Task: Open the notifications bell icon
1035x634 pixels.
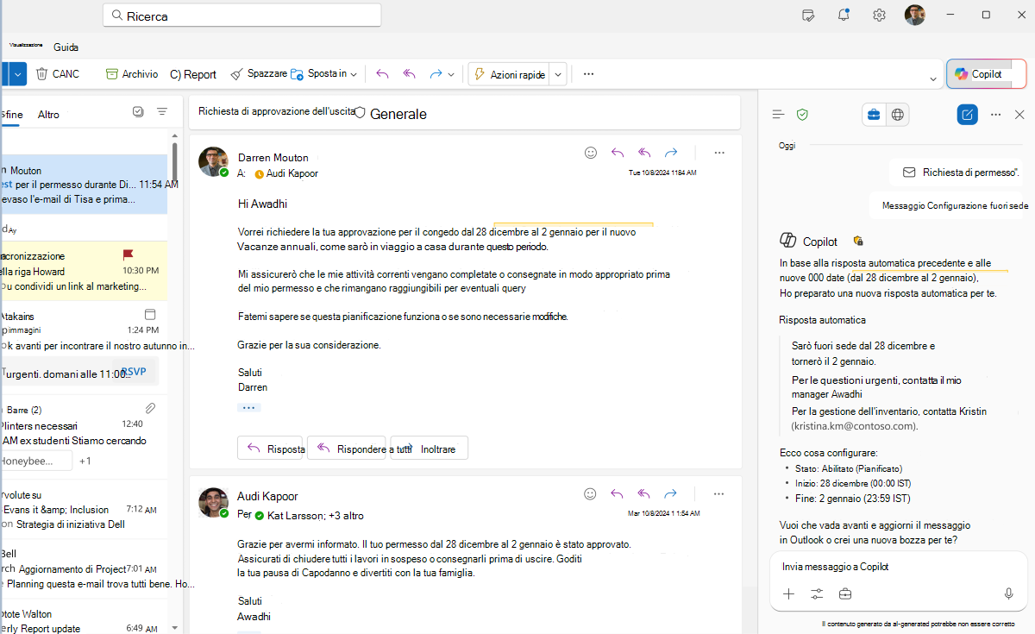Action: [x=844, y=15]
